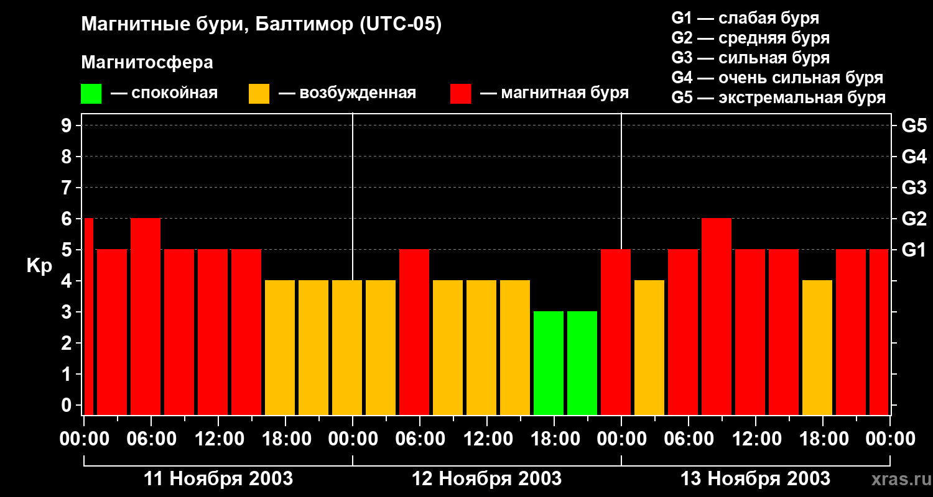Click the 'G3 — сильная буря' description line
Image resolution: width=933 pixels, height=497 pixels.
(751, 58)
